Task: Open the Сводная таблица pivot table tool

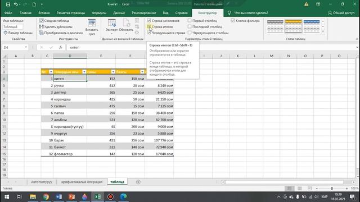Action: tap(55, 21)
